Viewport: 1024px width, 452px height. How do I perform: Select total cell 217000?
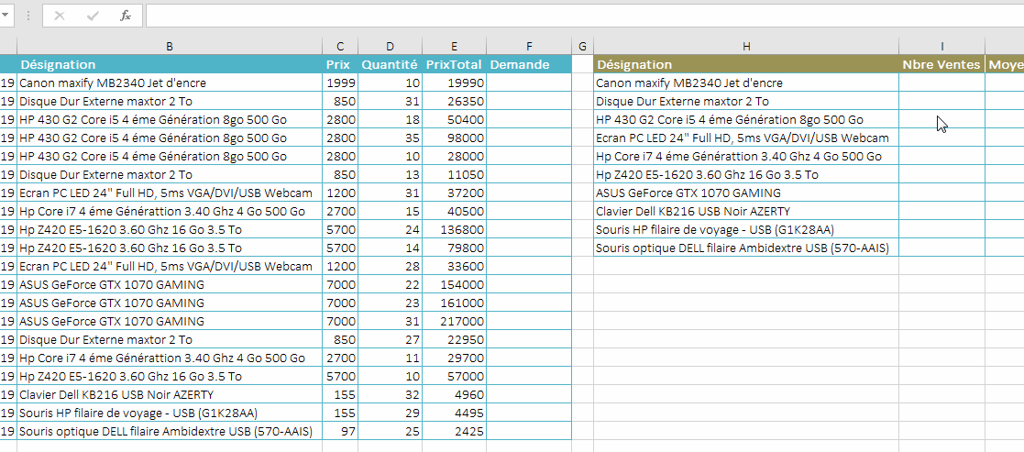[x=454, y=321]
